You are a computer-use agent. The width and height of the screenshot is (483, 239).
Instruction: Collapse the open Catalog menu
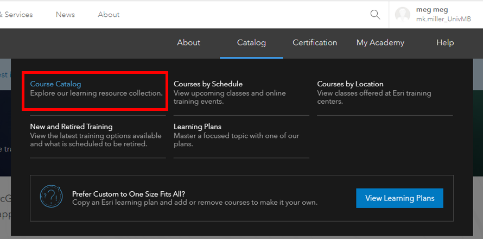[251, 43]
